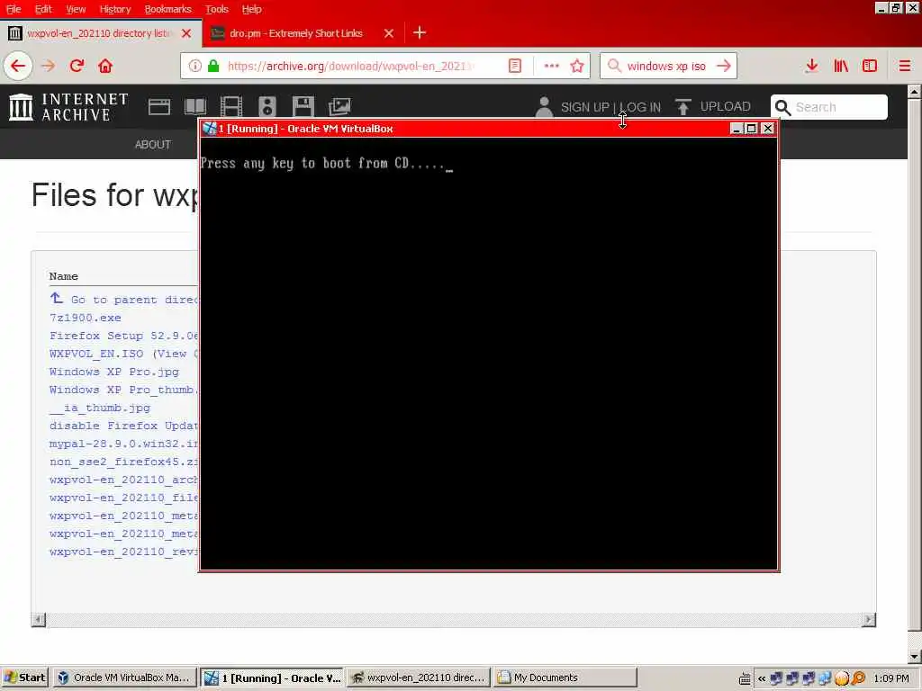
Task: Open the File menu
Action: [x=14, y=9]
